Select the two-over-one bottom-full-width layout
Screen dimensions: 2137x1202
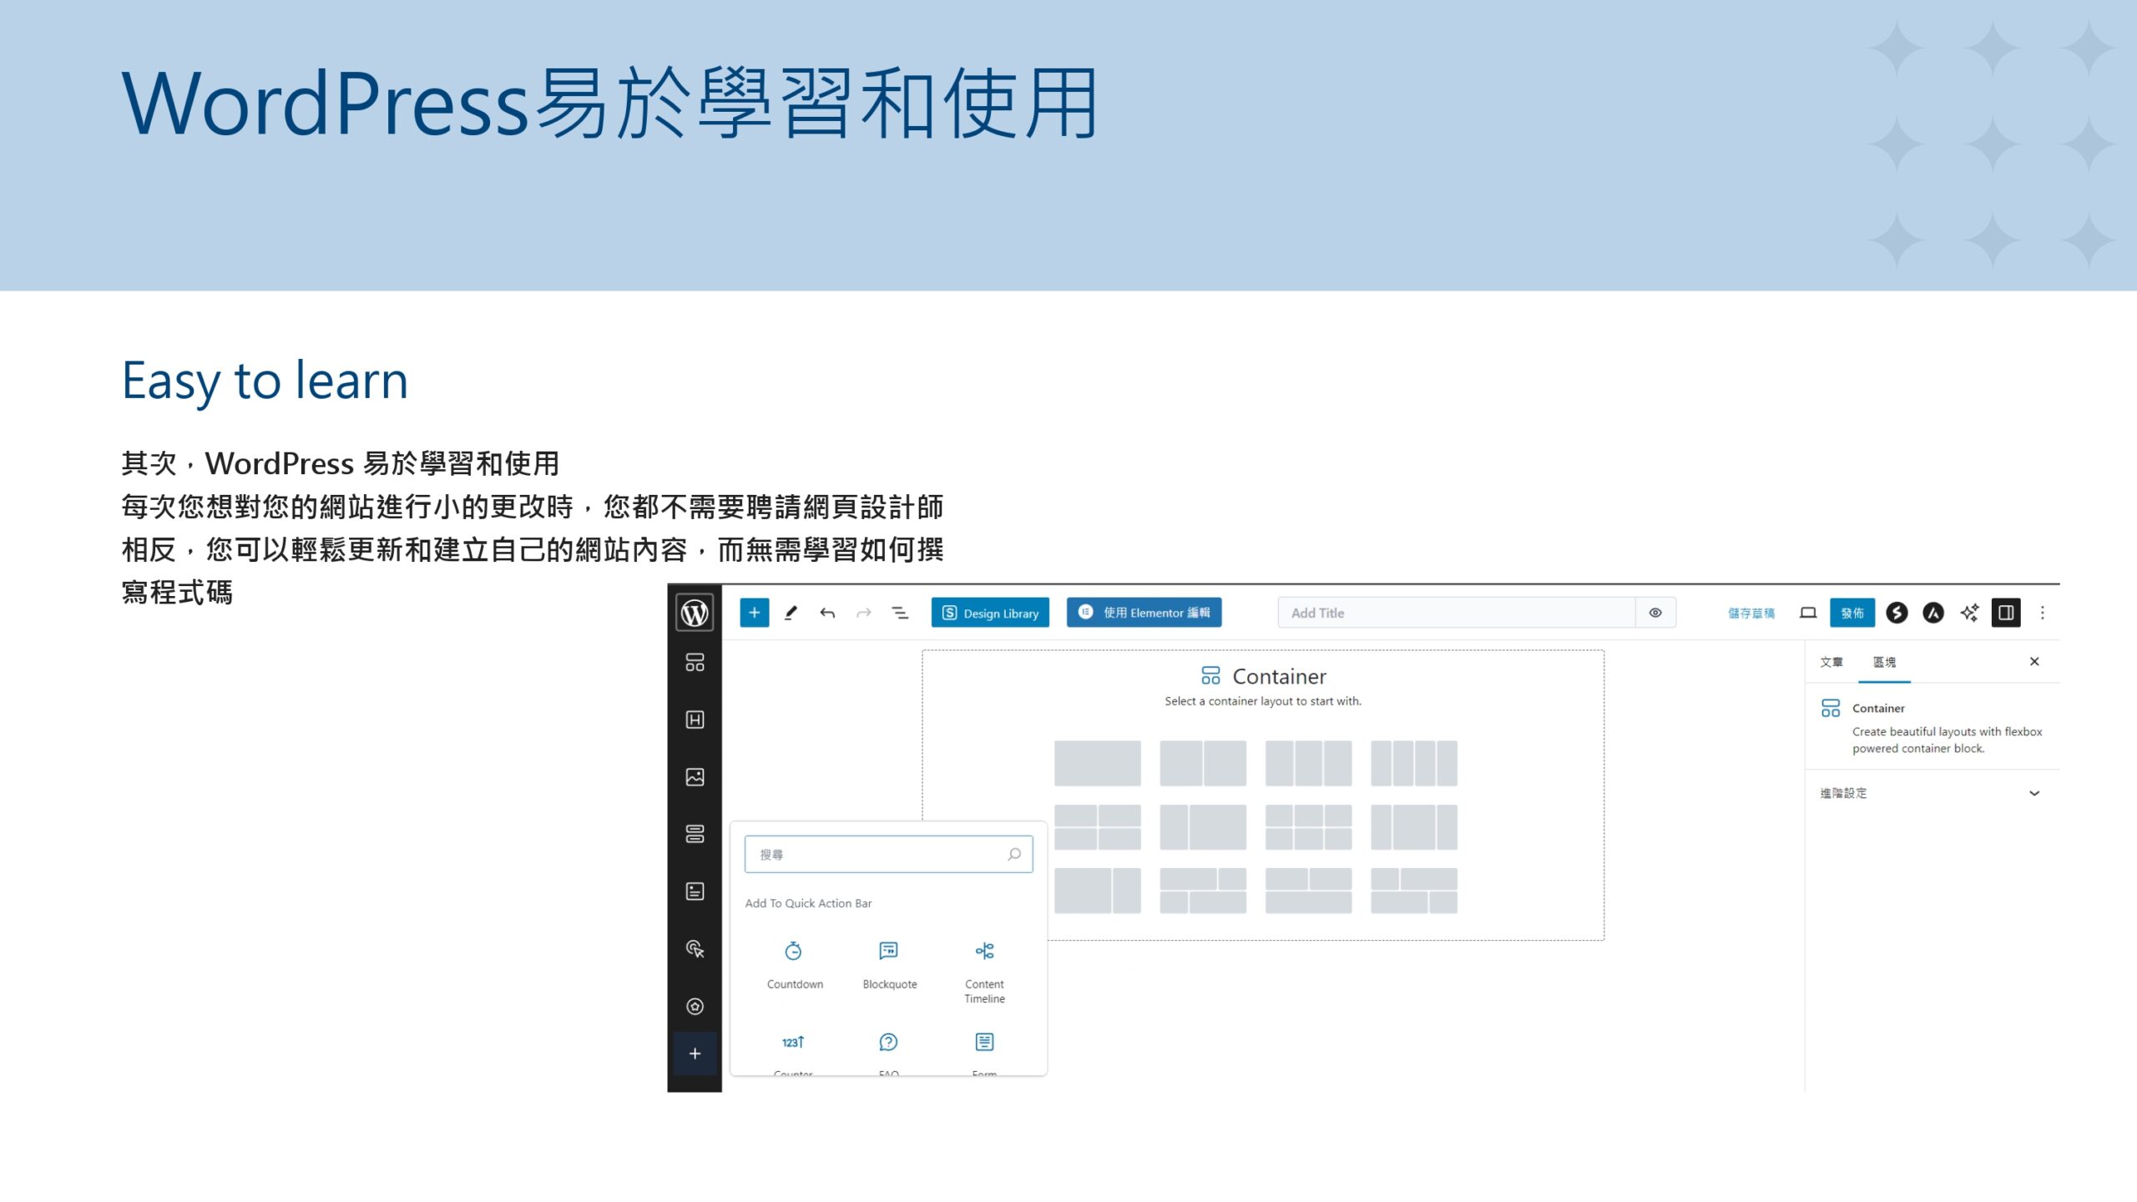(x=1308, y=891)
